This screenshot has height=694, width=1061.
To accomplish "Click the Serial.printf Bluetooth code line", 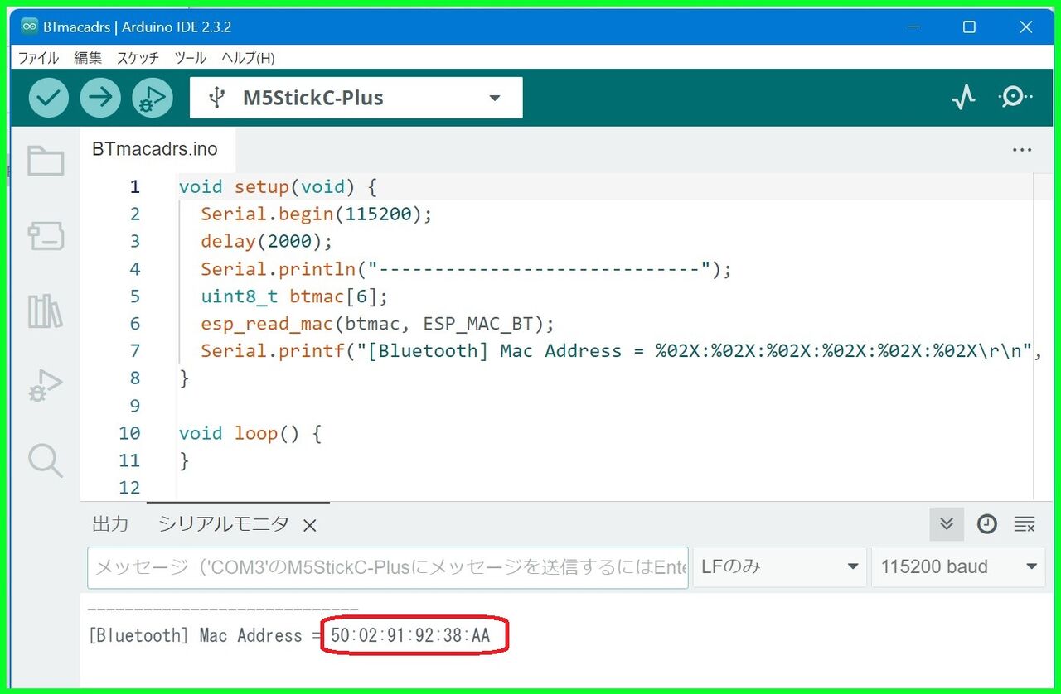I will click(622, 350).
